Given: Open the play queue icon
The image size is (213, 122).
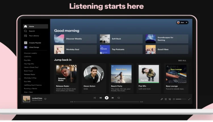Looking at the screenshot, I should tap(166, 99).
